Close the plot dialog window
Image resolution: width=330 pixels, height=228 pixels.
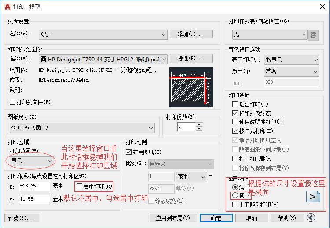(320, 6)
